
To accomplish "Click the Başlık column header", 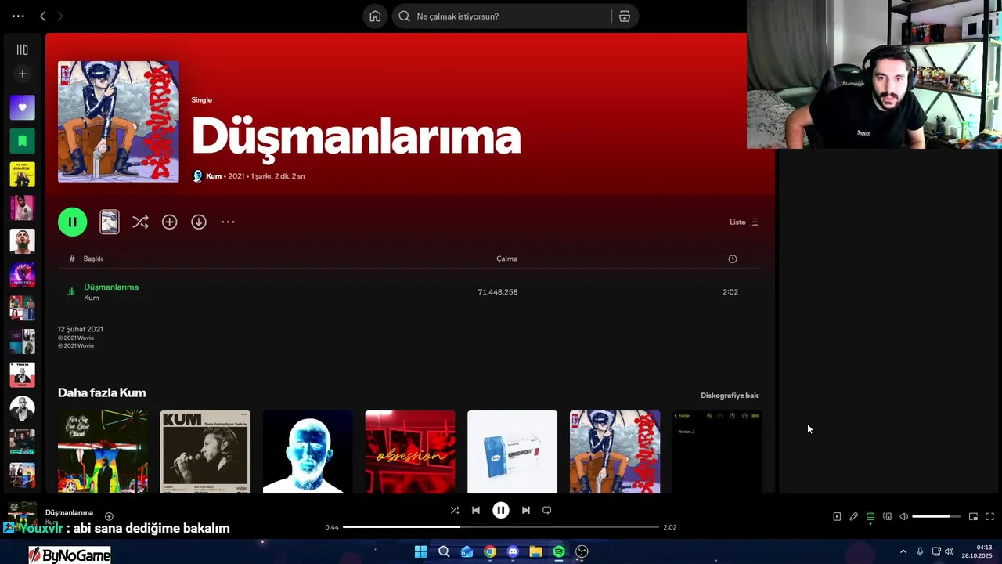I will point(93,258).
